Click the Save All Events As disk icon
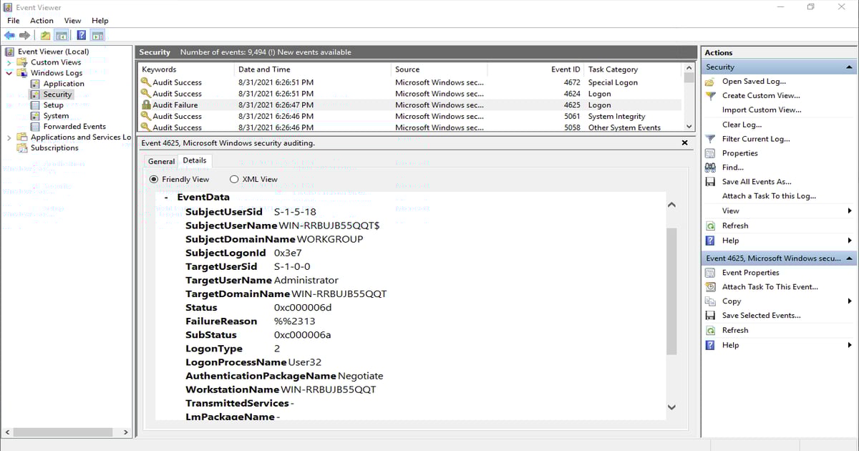 click(x=710, y=181)
